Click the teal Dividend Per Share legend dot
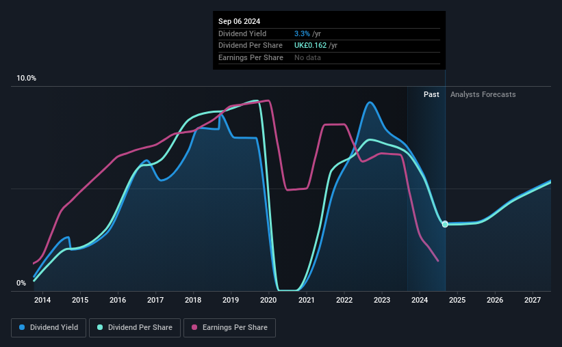562x347 pixels. (100, 327)
